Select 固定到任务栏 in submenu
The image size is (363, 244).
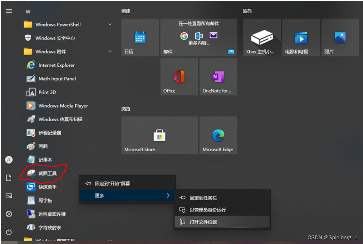222,198
